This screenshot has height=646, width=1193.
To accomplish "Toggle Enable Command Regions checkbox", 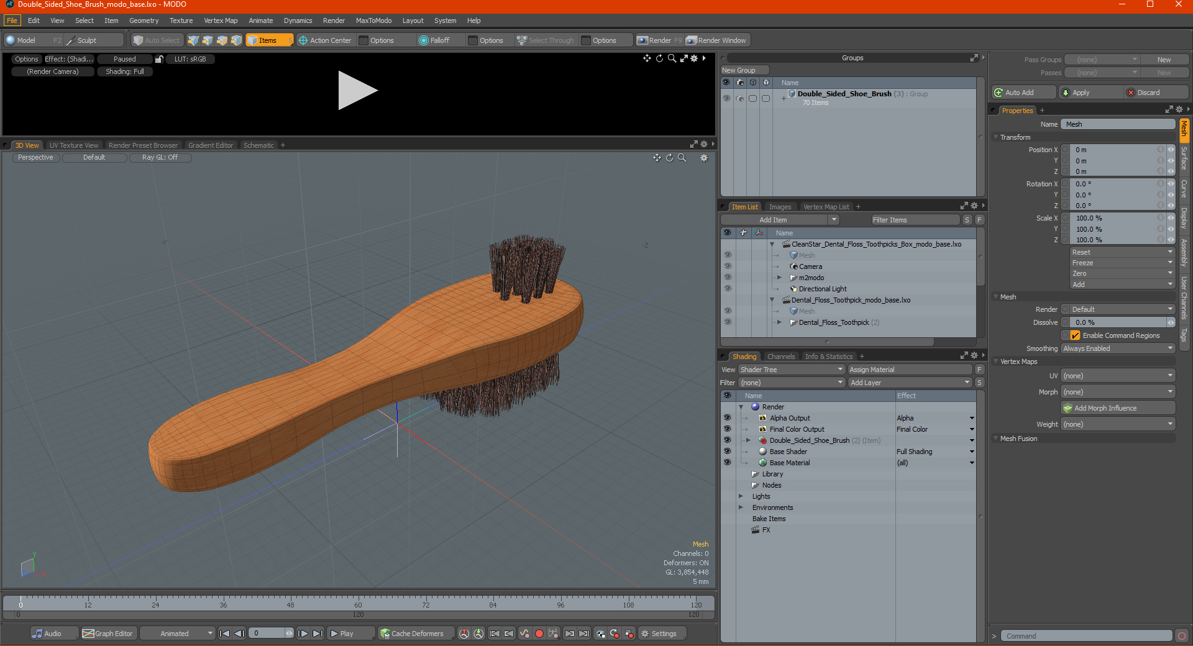I will pos(1075,335).
